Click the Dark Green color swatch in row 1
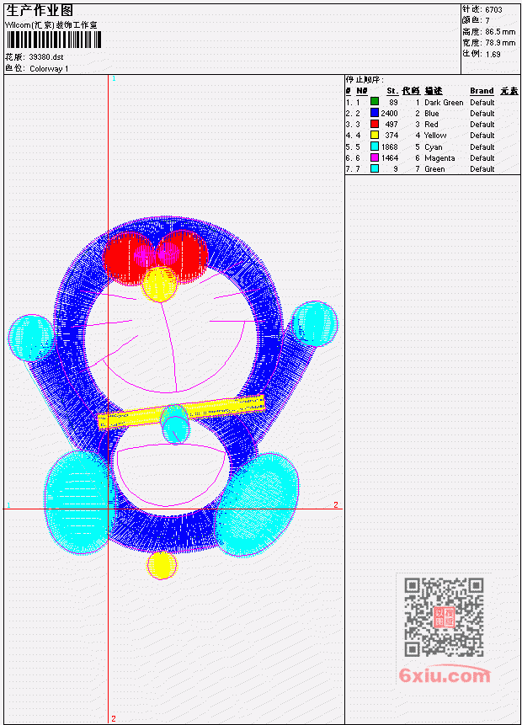This screenshot has width=522, height=725. pyautogui.click(x=375, y=101)
